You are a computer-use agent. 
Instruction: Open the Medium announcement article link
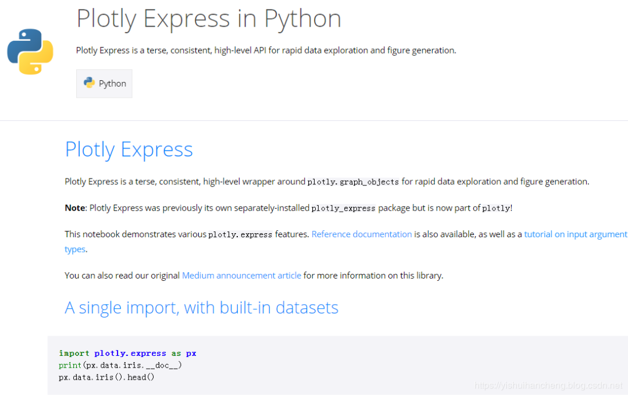coord(241,275)
